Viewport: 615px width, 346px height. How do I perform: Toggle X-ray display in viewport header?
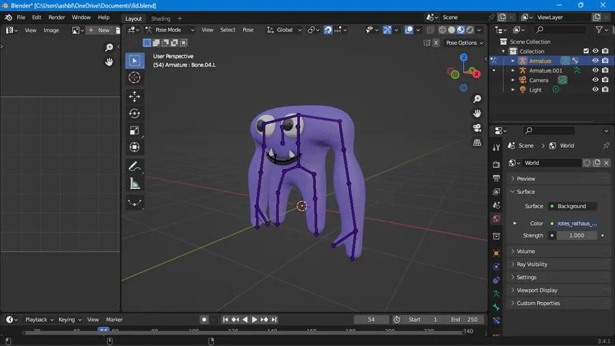click(430, 30)
